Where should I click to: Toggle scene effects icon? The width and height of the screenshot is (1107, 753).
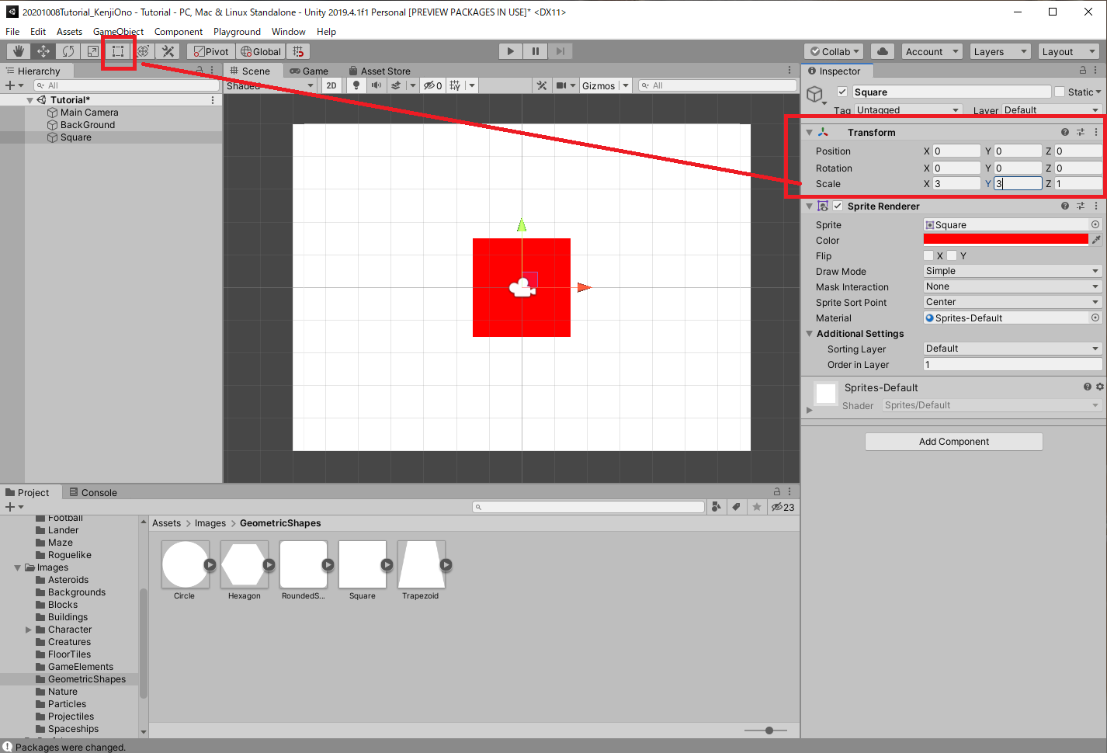click(x=396, y=85)
